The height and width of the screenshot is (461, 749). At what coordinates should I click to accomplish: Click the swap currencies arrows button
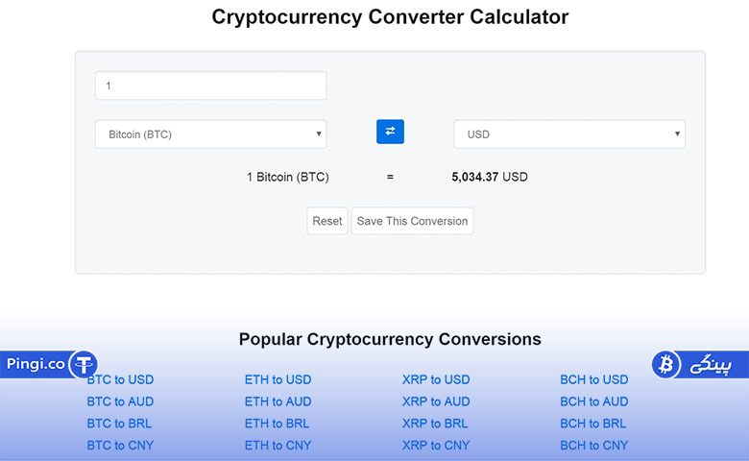[390, 132]
